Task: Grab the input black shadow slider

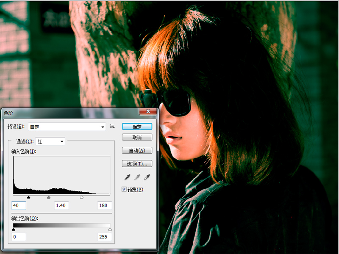Action: [x=29, y=197]
